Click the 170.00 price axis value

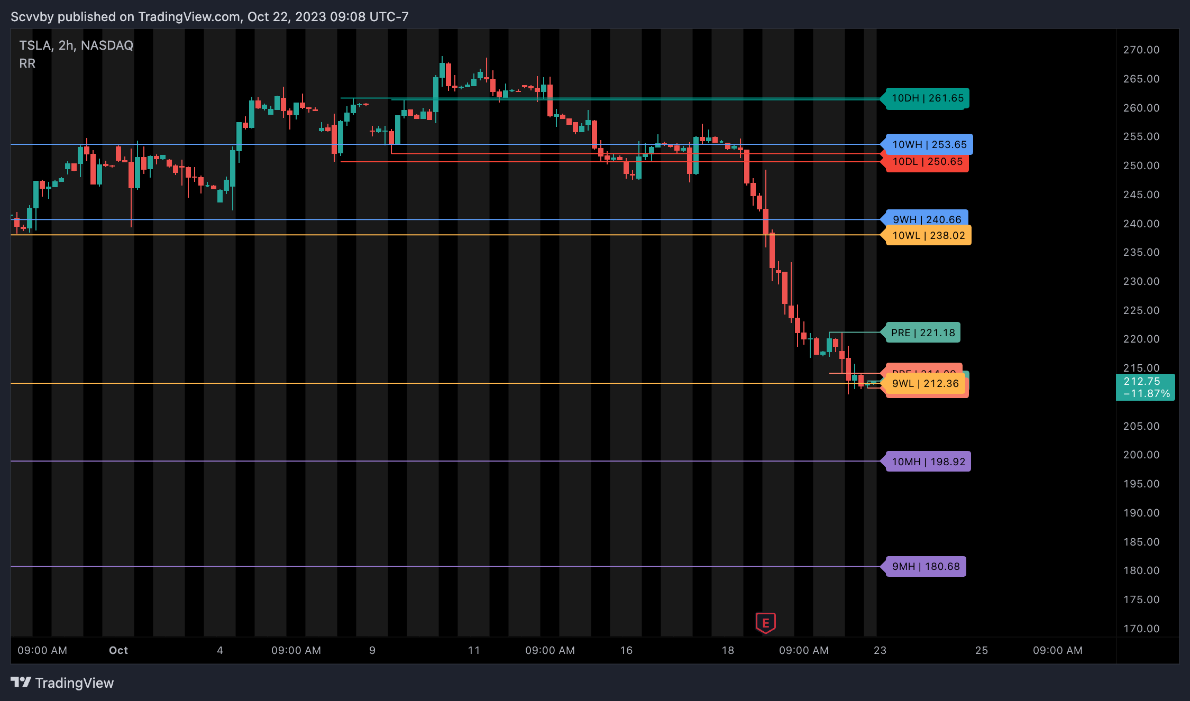point(1141,629)
